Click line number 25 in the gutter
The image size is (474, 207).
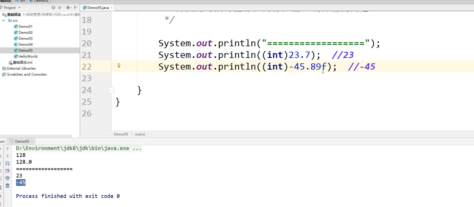coord(87,102)
